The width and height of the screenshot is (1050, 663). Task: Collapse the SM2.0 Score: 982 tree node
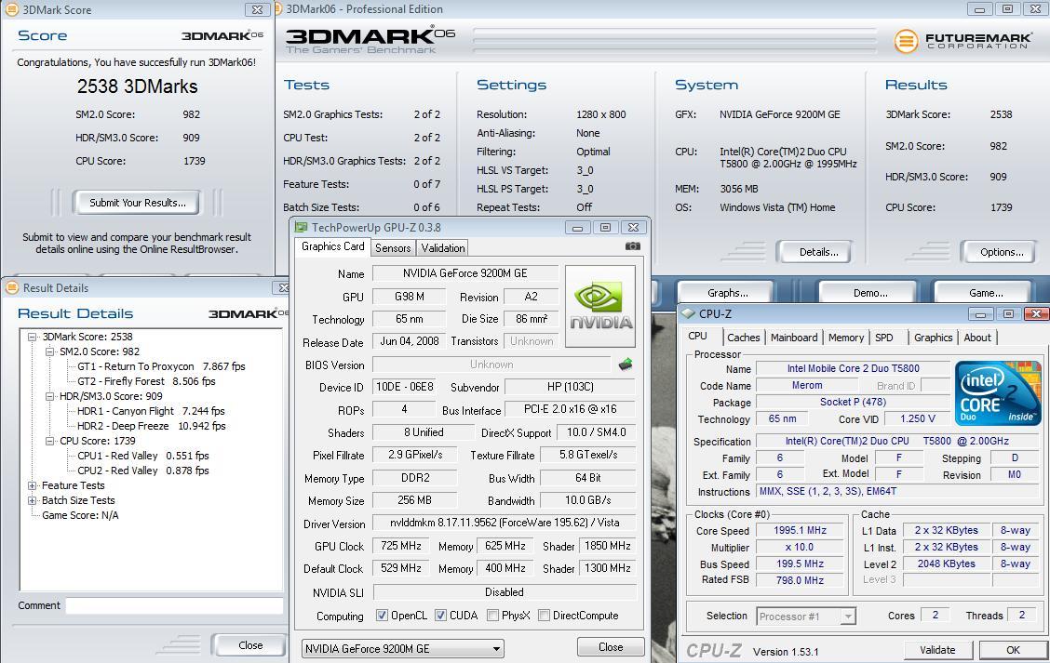tap(49, 351)
